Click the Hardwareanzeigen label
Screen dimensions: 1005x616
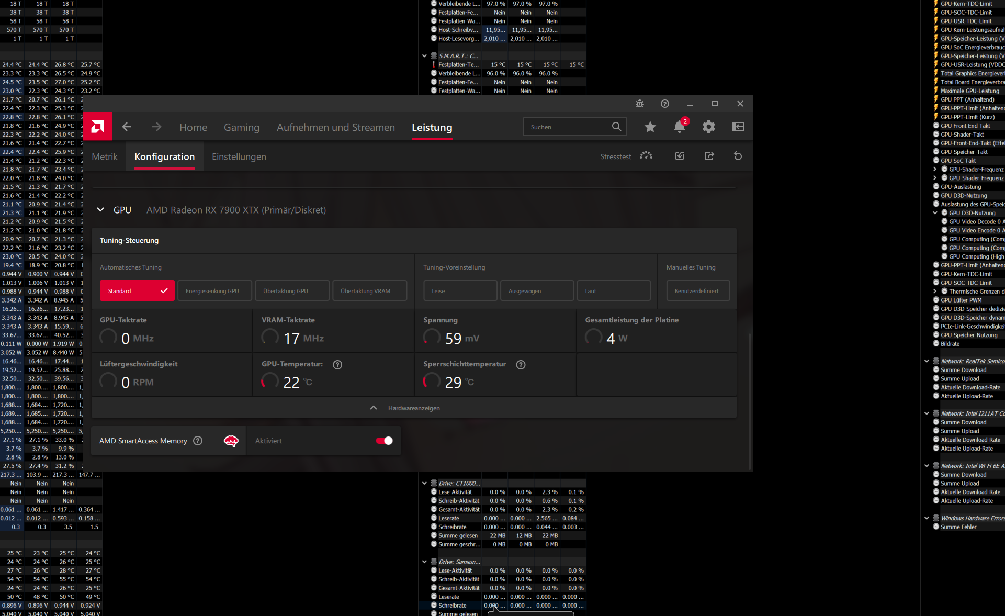coord(414,408)
